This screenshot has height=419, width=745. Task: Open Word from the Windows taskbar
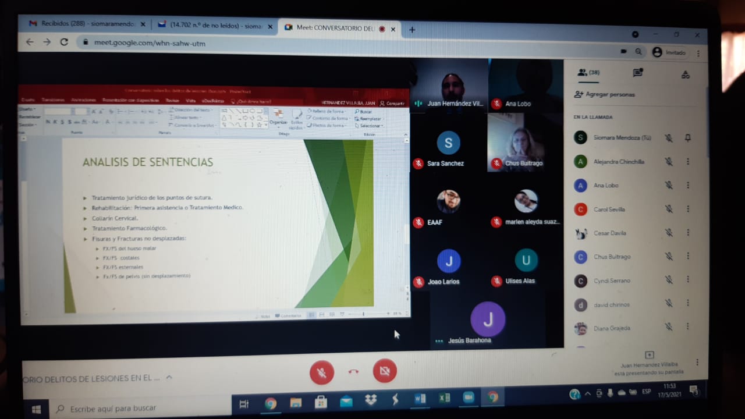(419, 399)
